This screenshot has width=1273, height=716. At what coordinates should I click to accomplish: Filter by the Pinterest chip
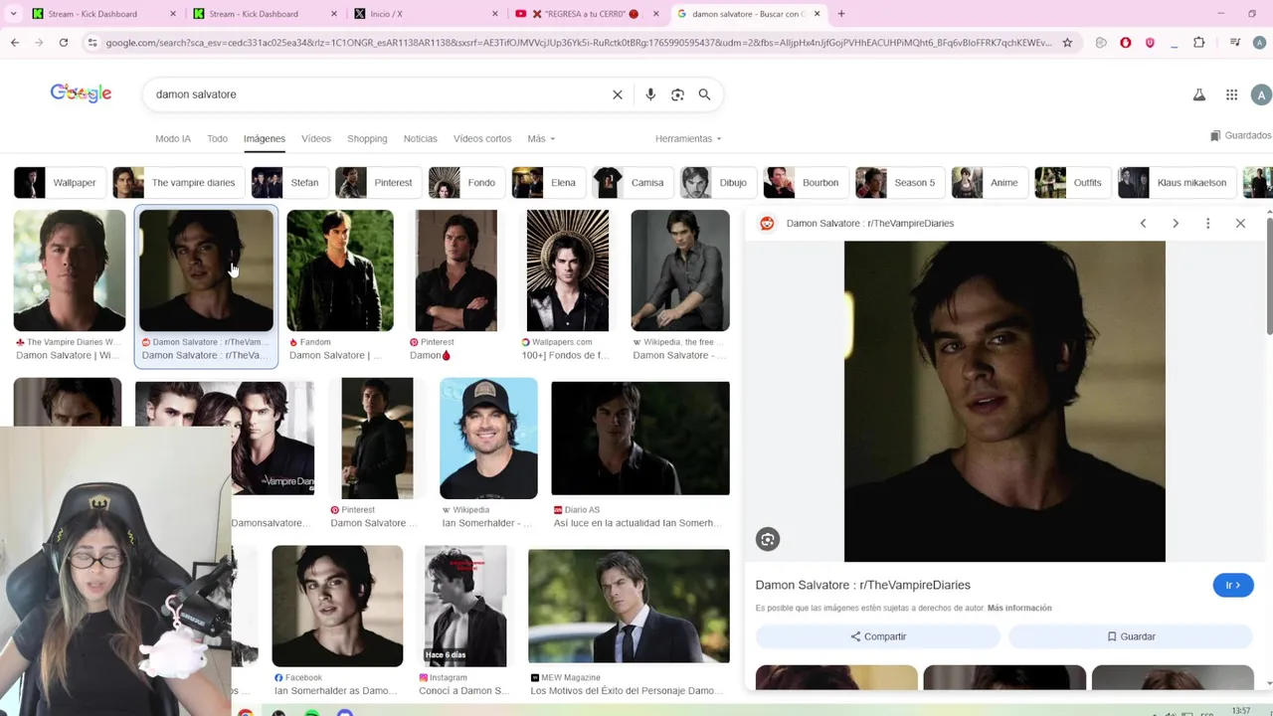377,183
